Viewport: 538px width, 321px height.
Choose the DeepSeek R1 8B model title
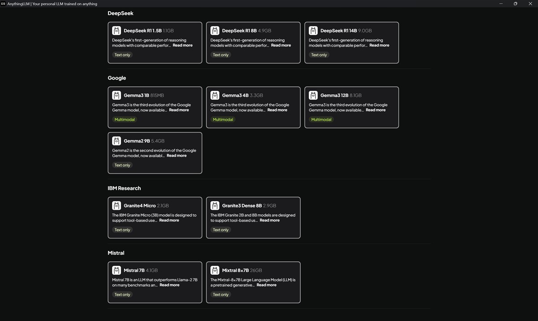point(239,31)
